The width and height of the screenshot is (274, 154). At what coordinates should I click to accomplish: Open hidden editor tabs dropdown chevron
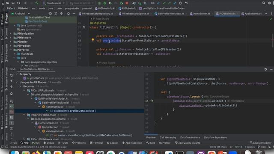266,14
